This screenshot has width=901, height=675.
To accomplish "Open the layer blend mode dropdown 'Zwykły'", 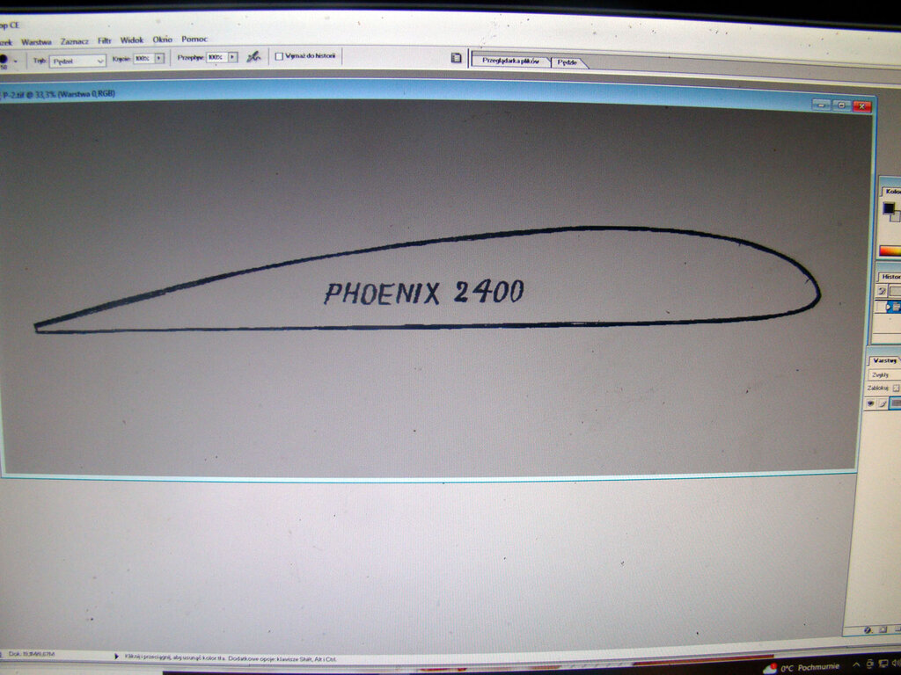I will (884, 374).
